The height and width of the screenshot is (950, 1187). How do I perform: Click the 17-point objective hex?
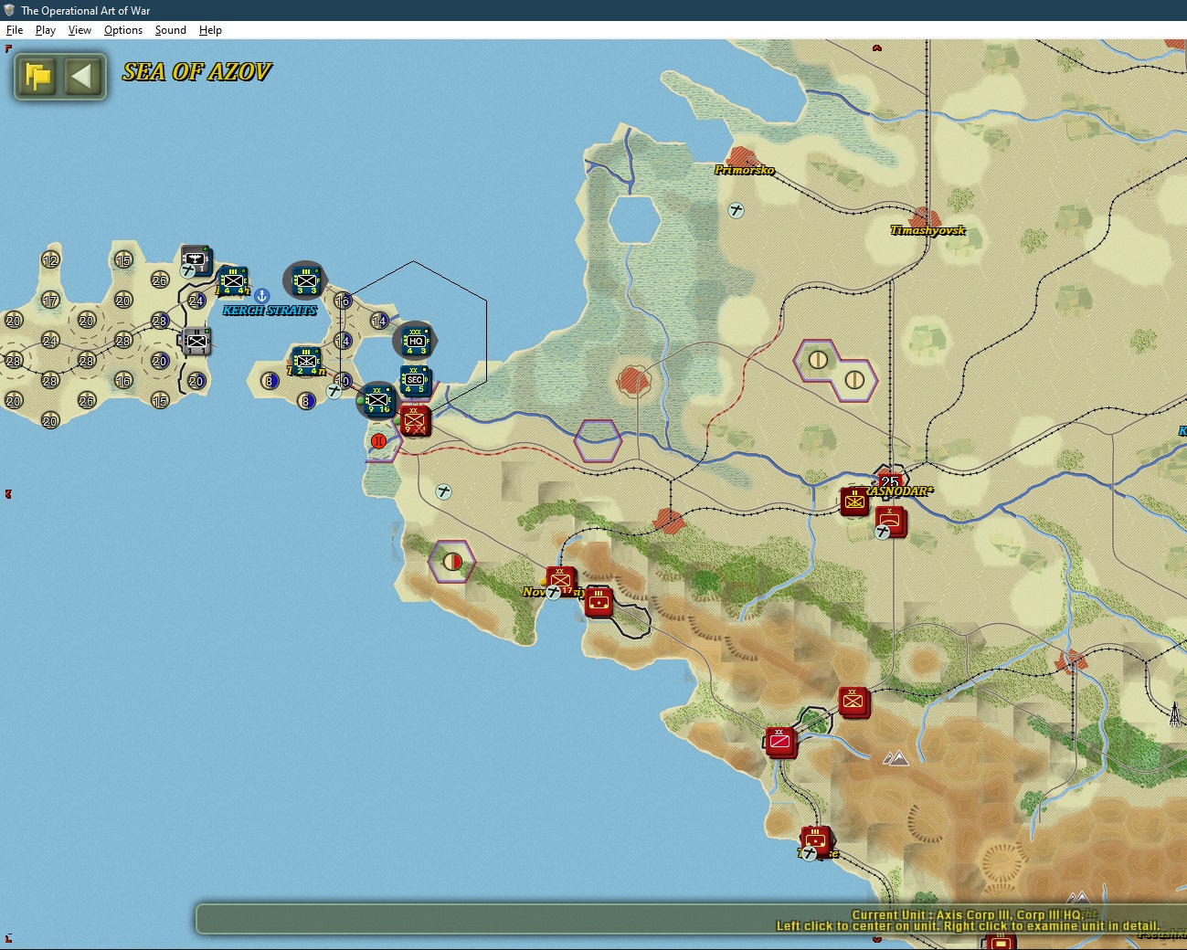coord(50,301)
